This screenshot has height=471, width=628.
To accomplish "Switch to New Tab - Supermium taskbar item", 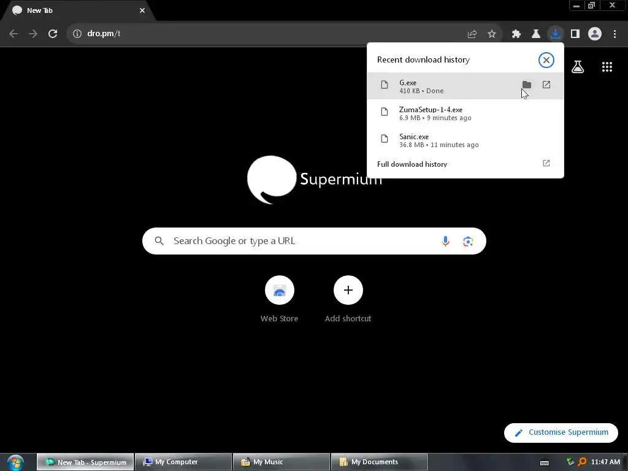I will [x=85, y=462].
